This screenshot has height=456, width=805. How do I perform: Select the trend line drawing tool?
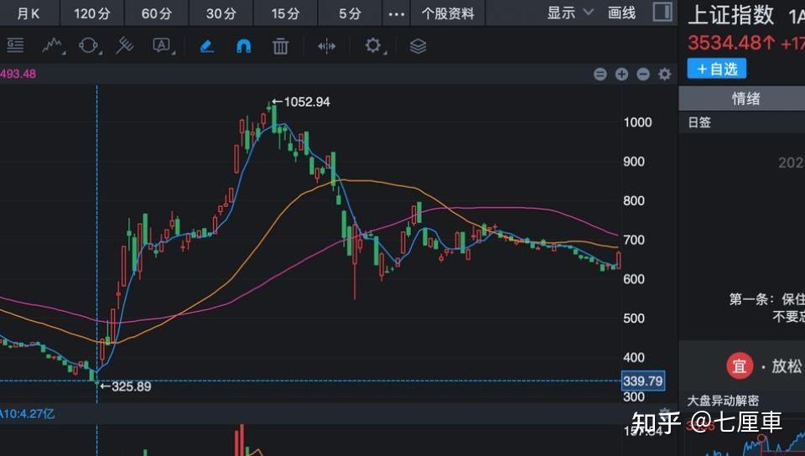(x=53, y=45)
